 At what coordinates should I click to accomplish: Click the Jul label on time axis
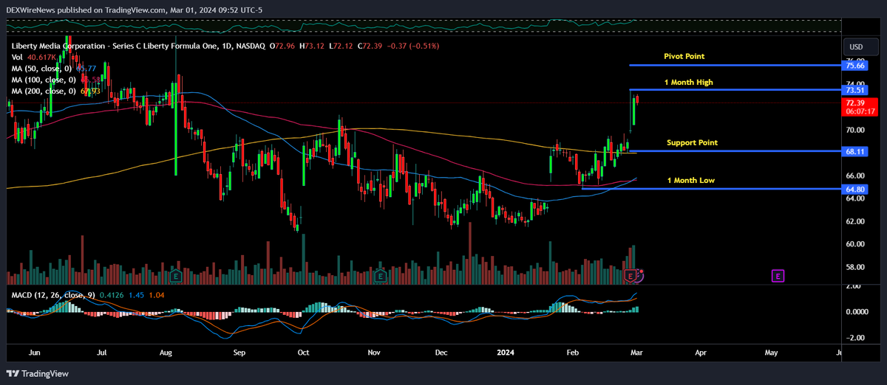click(102, 353)
